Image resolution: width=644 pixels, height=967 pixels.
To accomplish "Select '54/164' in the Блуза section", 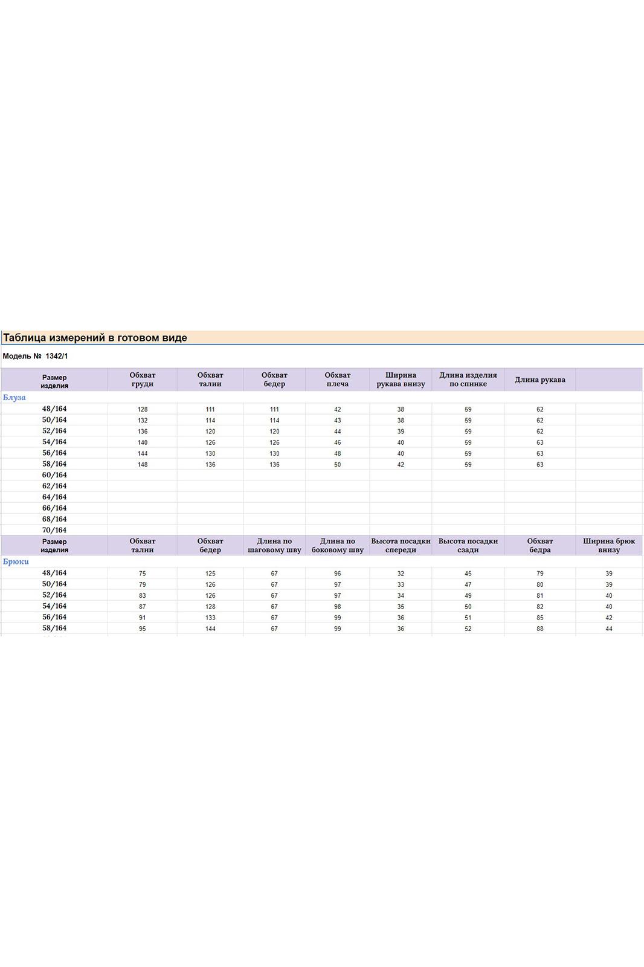I will coord(54,442).
